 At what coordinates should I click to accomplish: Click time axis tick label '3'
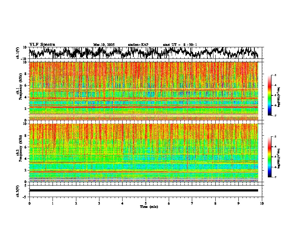[x=99, y=203]
